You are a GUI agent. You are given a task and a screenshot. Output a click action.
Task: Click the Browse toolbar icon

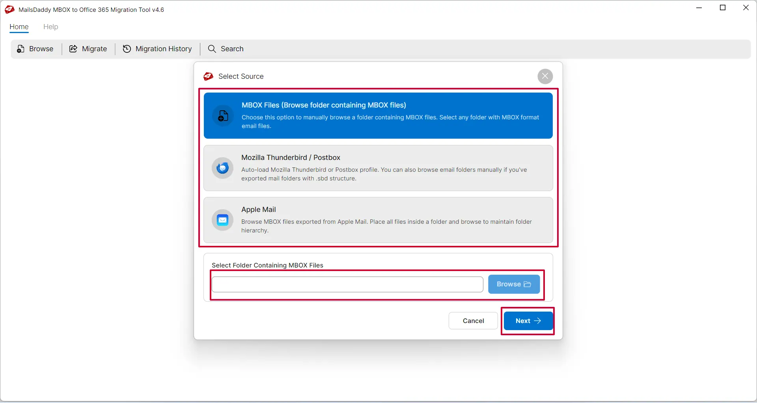click(21, 49)
